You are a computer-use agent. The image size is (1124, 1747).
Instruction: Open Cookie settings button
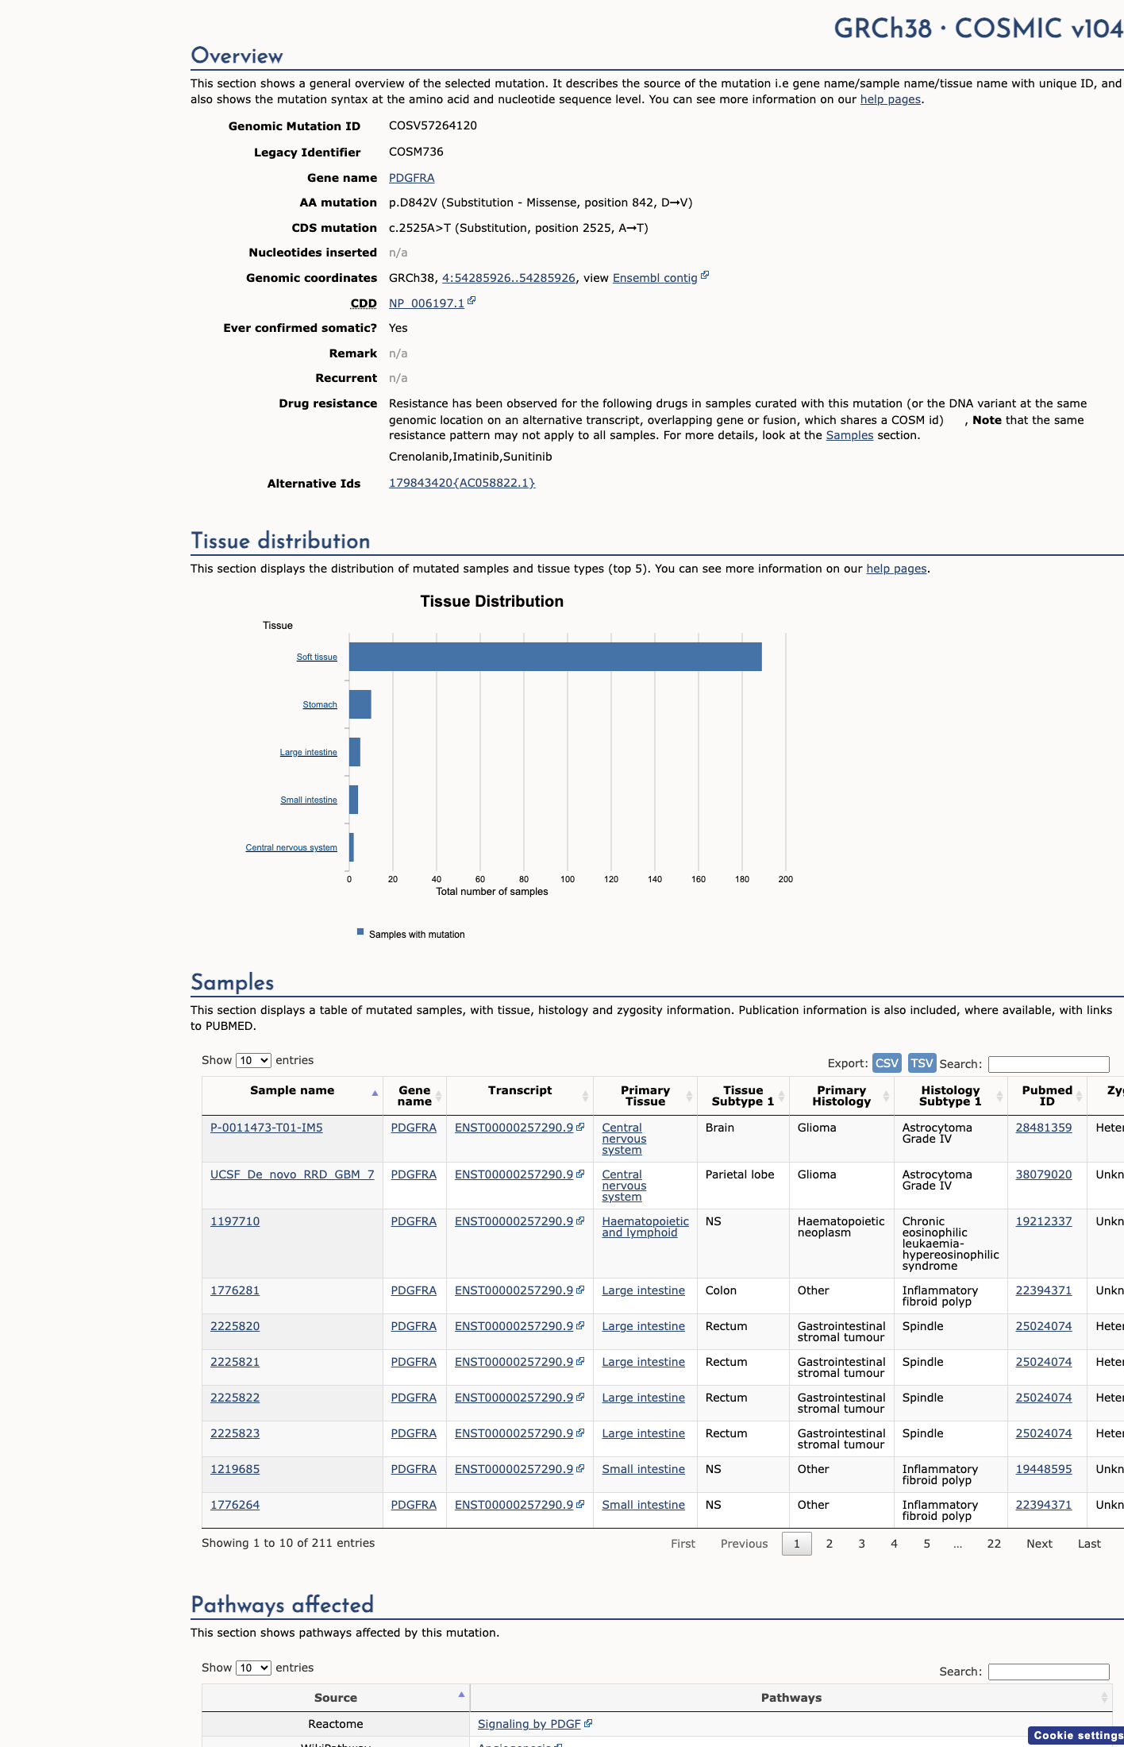click(x=1076, y=1735)
